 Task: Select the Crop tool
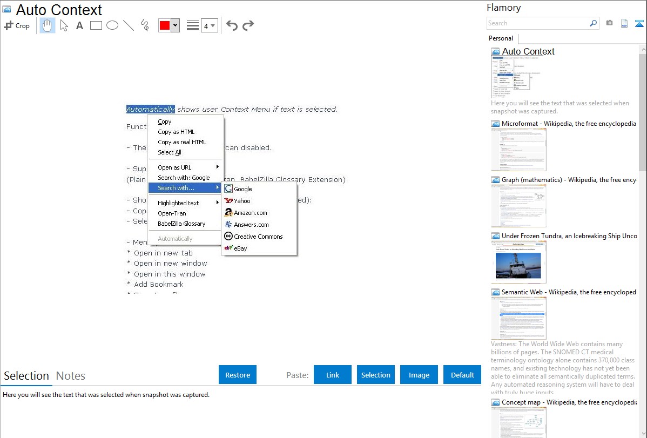click(17, 25)
